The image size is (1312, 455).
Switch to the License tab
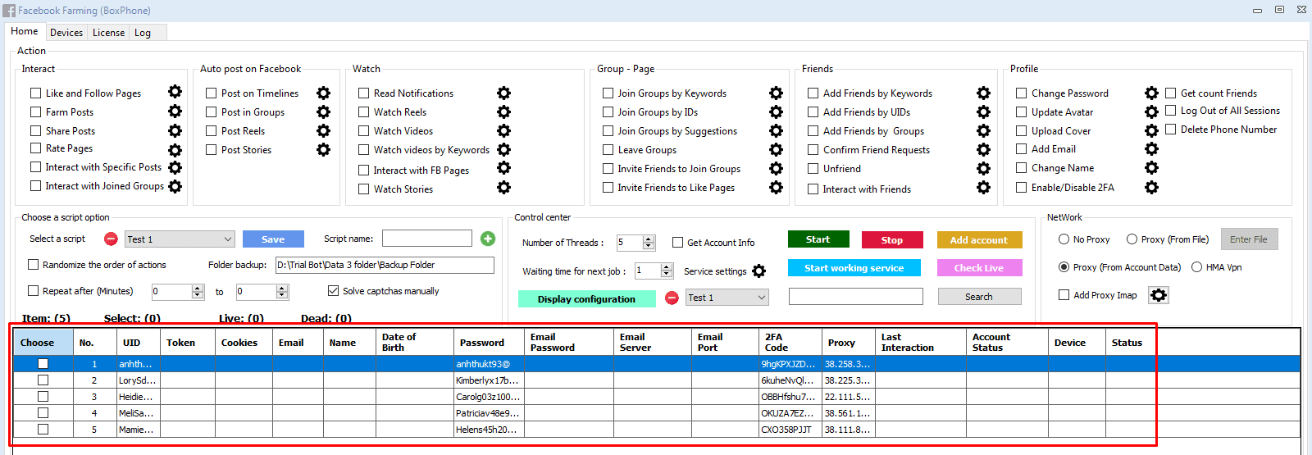coord(108,32)
